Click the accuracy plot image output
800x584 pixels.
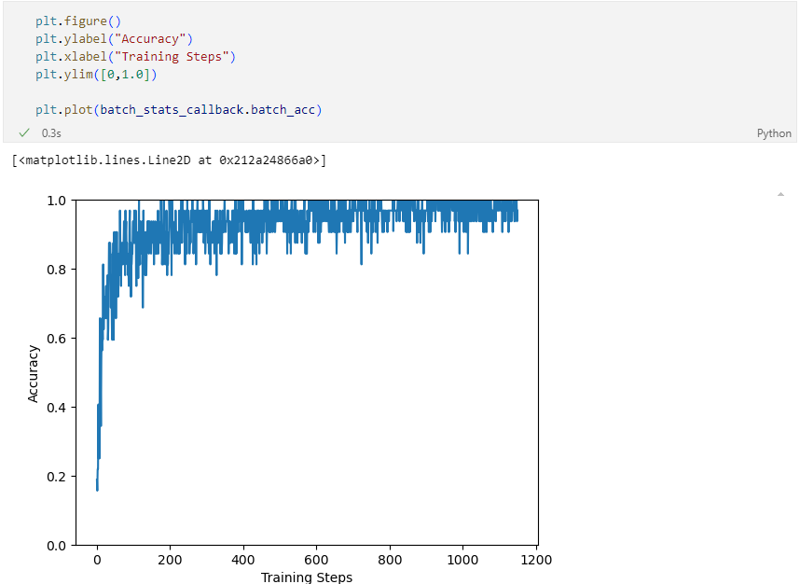(x=289, y=388)
